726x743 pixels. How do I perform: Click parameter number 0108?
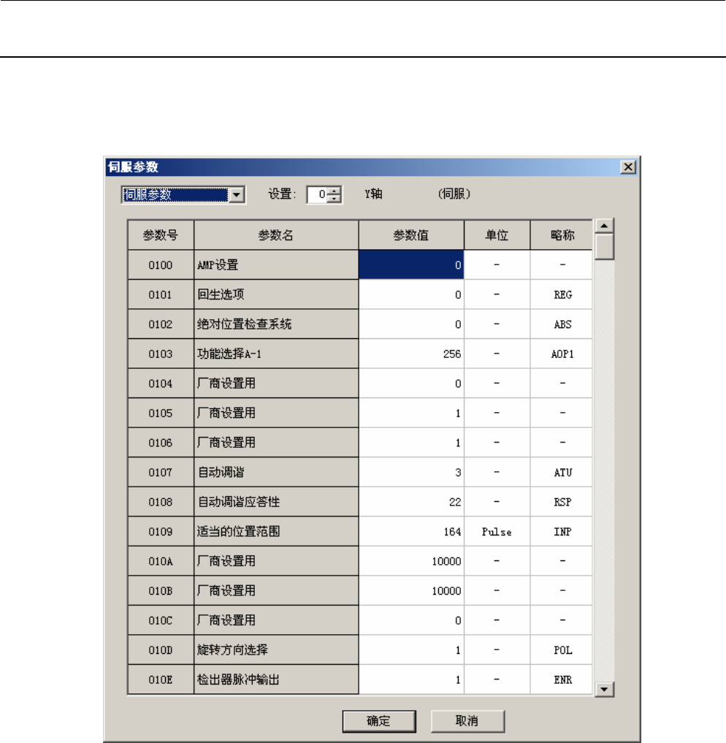pyautogui.click(x=161, y=502)
